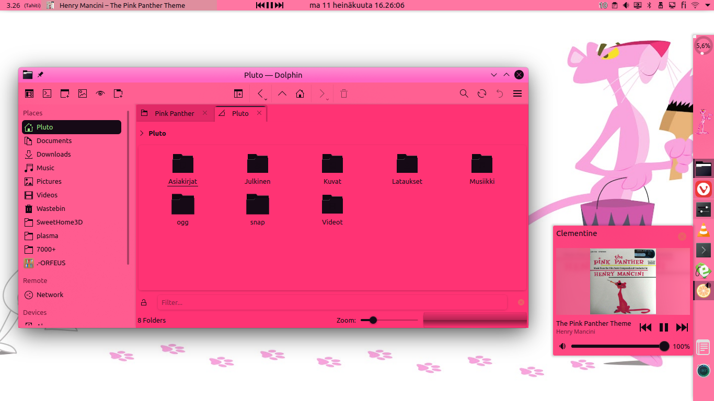This screenshot has width=714, height=401.
Task: Close the filter bar with its X
Action: (521, 302)
